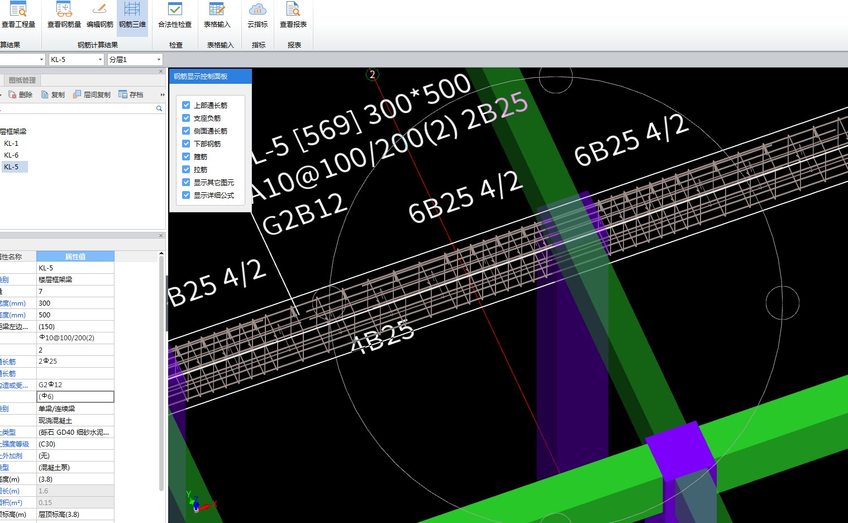Toggle 下部钢筋 checkbox

click(186, 144)
